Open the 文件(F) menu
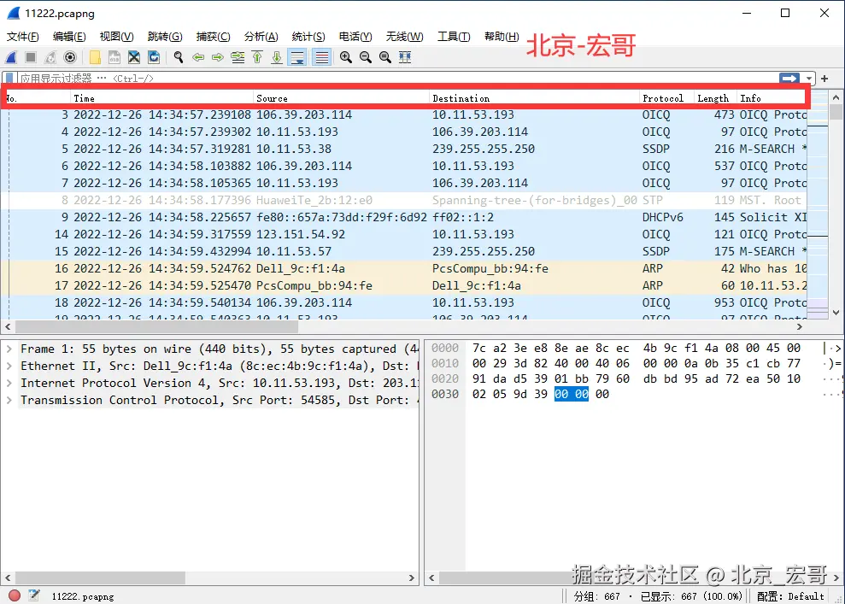Screen dimensions: 845x604 click(22, 37)
